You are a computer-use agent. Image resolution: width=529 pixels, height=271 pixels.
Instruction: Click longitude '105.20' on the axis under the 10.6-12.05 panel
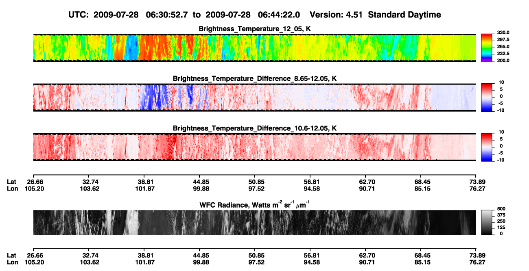(x=34, y=189)
